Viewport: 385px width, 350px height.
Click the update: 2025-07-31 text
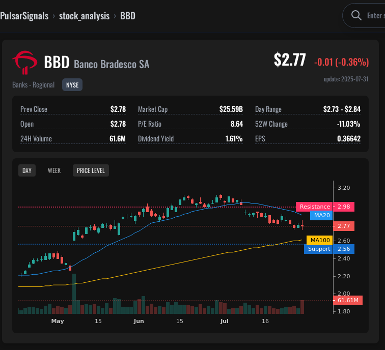coord(346,79)
